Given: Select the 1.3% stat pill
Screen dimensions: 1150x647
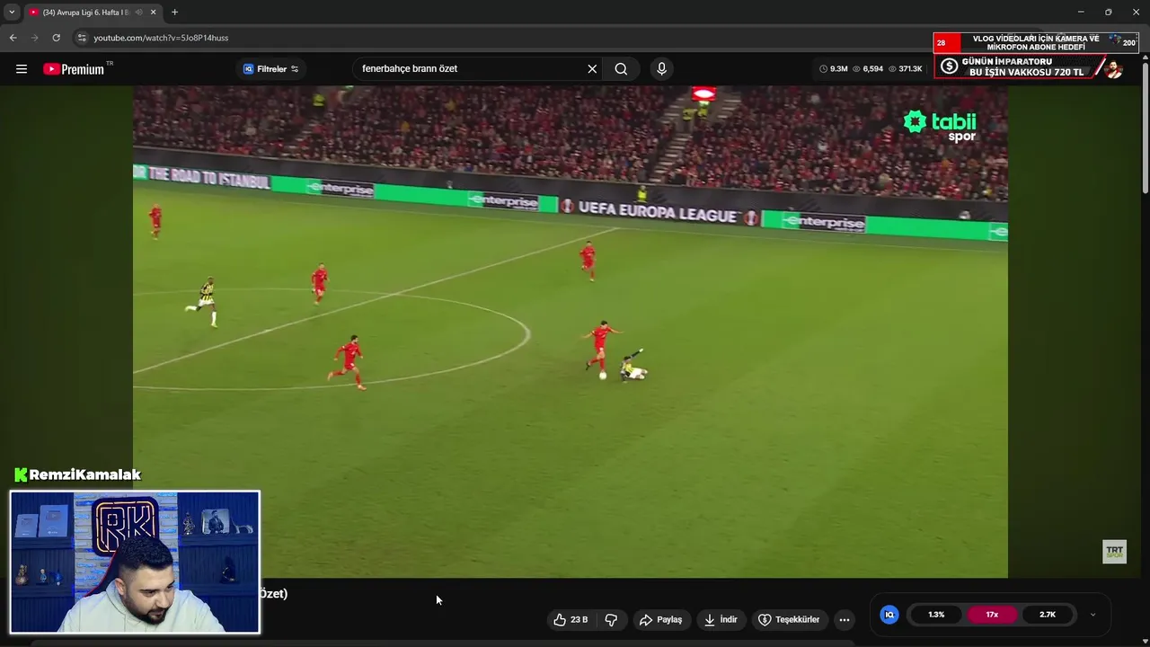Looking at the screenshot, I should pyautogui.click(x=936, y=615).
